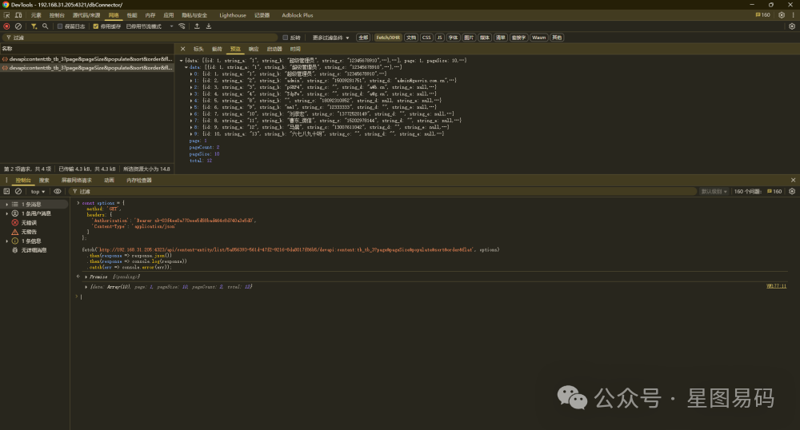Close the request preview pane with X
Image resolution: width=800 pixels, height=430 pixels.
pos(182,49)
